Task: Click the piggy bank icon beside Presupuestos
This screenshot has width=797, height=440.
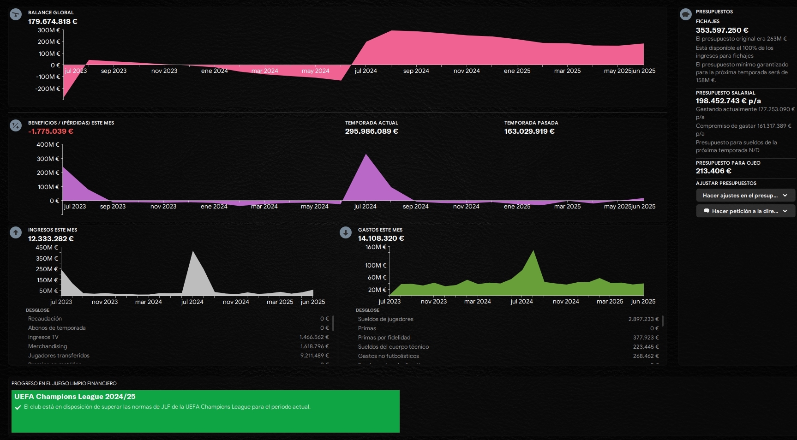Action: coord(686,14)
